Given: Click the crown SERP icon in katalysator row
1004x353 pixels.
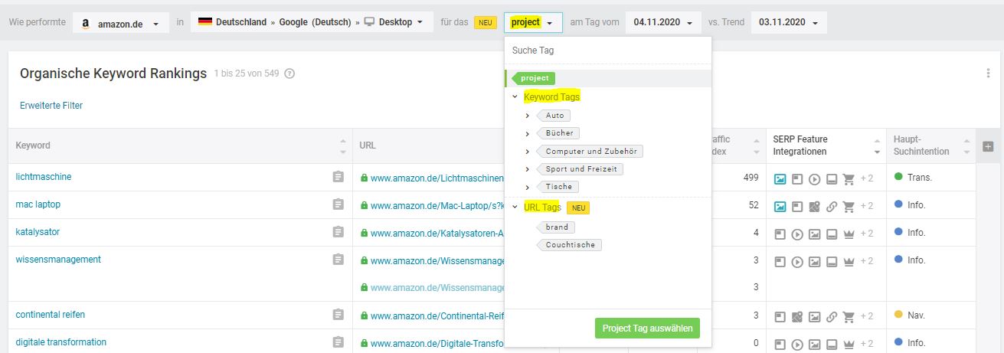Looking at the screenshot, I should pyautogui.click(x=848, y=234).
